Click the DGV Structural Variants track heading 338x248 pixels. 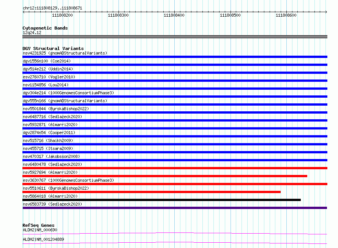(x=53, y=48)
